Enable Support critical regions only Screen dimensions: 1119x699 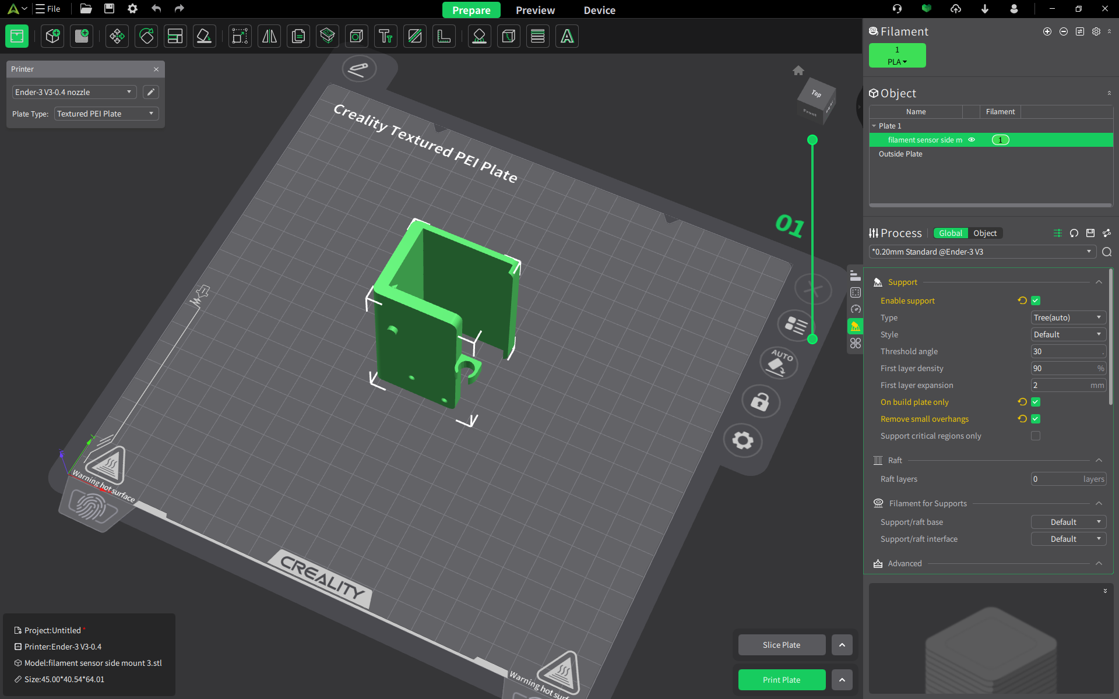(1036, 436)
